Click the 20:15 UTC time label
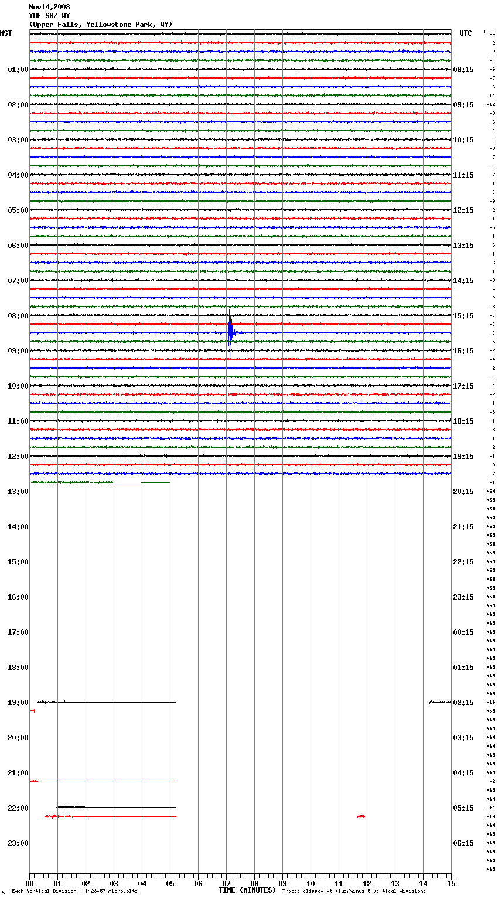The width and height of the screenshot is (498, 899). click(463, 492)
